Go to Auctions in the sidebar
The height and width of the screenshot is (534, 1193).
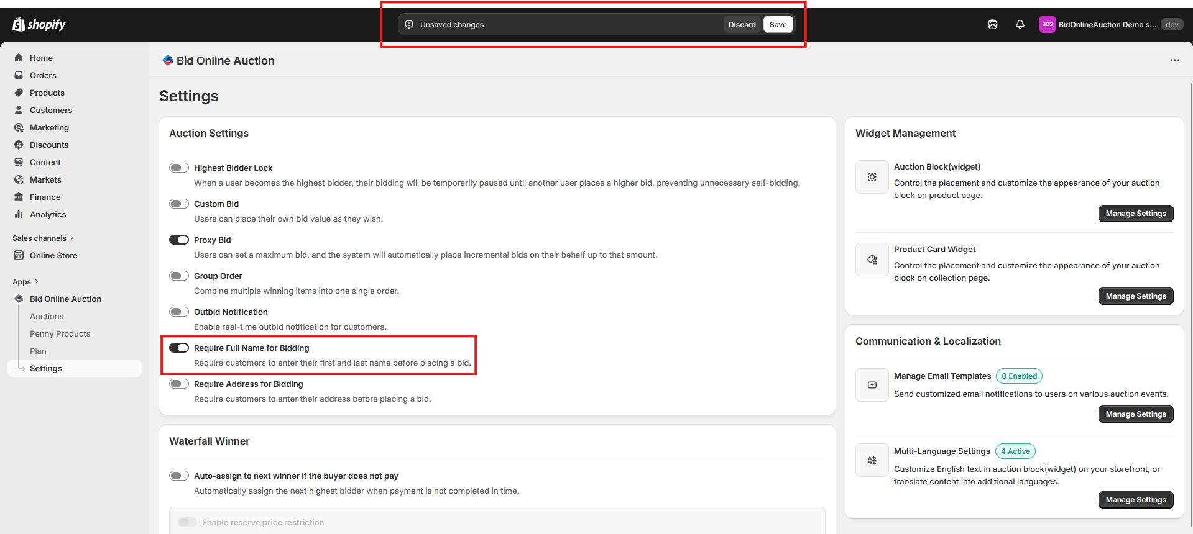click(47, 316)
